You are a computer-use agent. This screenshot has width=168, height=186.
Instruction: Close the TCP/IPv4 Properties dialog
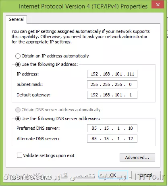pyautogui.click(x=158, y=4)
